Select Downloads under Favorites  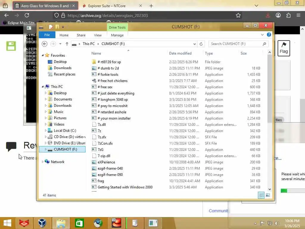[x=63, y=68]
